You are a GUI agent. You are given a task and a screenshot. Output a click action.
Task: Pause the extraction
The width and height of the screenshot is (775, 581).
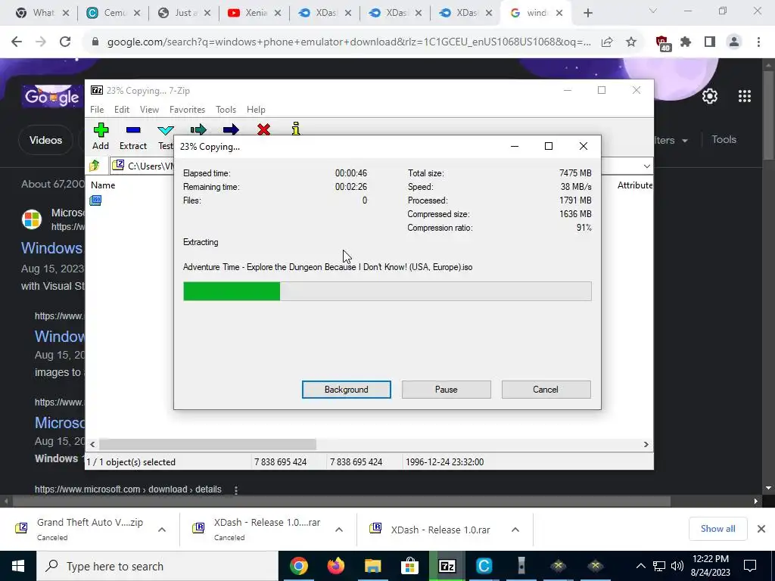(447, 390)
